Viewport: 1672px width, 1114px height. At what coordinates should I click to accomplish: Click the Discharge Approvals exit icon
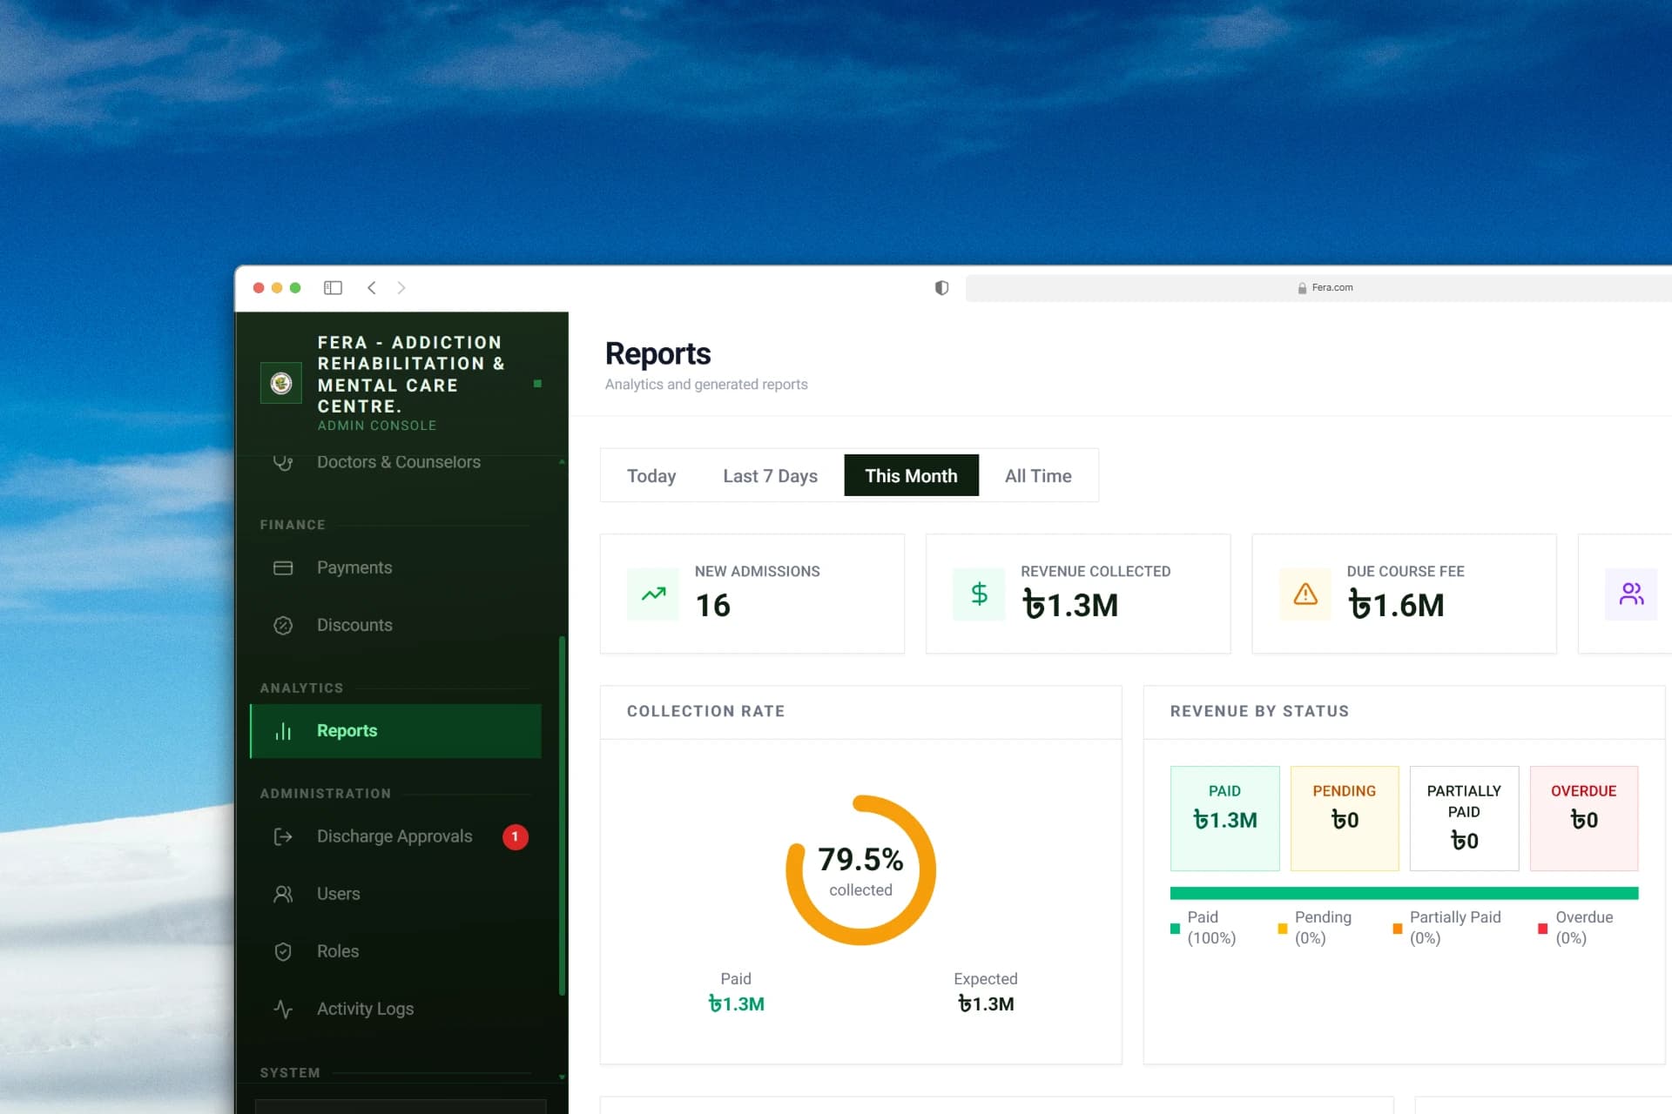[x=283, y=836]
